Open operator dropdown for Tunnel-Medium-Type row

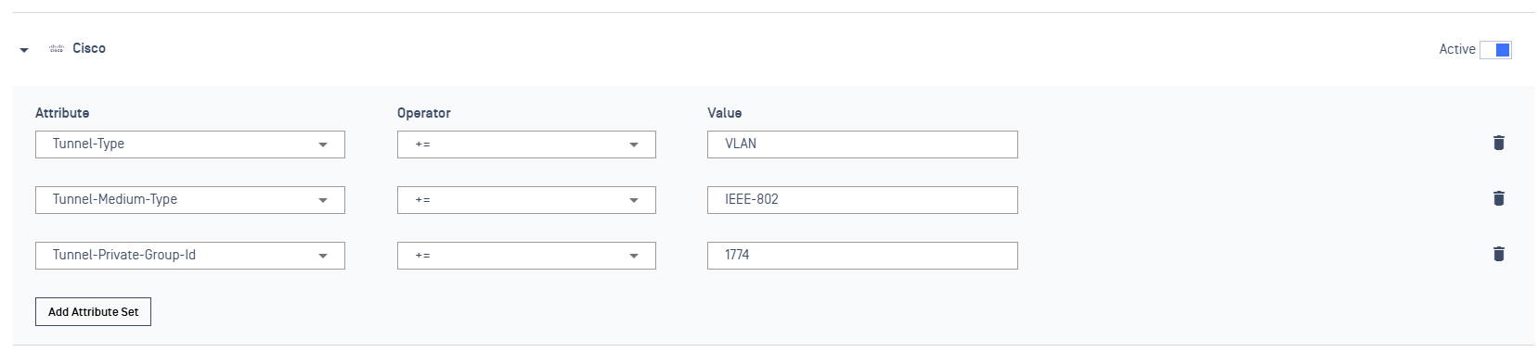point(526,200)
